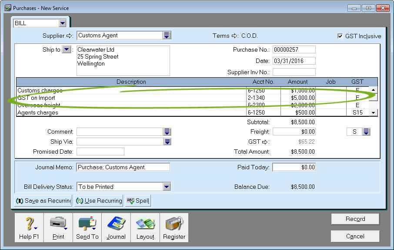This screenshot has height=250, width=394.
Task: Click the Spell check button
Action: 138,201
